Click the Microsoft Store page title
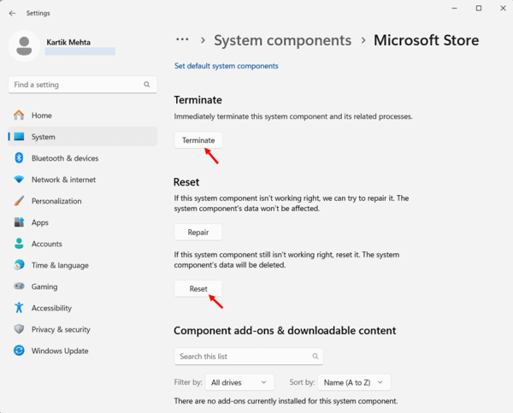 pyautogui.click(x=427, y=40)
